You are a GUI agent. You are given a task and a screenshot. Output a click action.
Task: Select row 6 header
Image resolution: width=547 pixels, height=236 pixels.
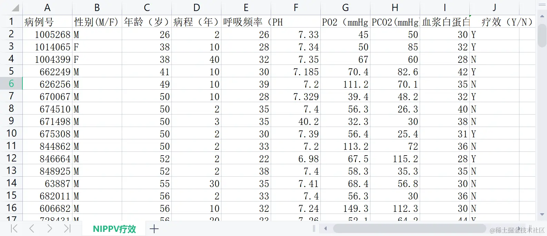(x=11, y=83)
